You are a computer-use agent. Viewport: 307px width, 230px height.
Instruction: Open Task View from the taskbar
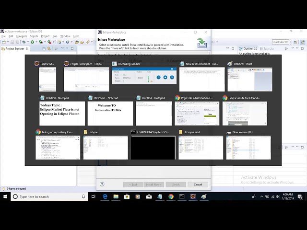coord(94,196)
